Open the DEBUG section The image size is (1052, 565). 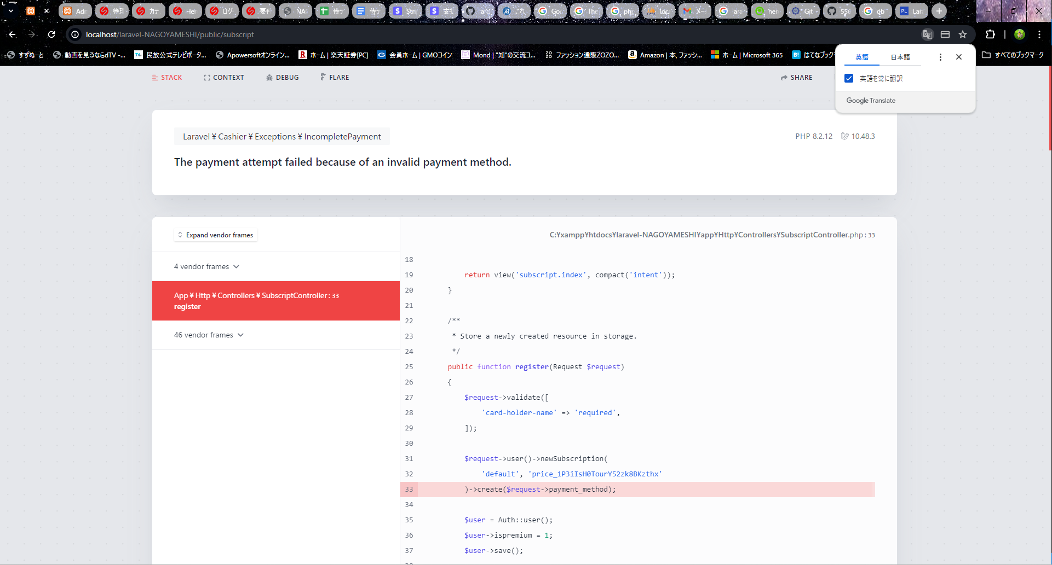coord(282,78)
